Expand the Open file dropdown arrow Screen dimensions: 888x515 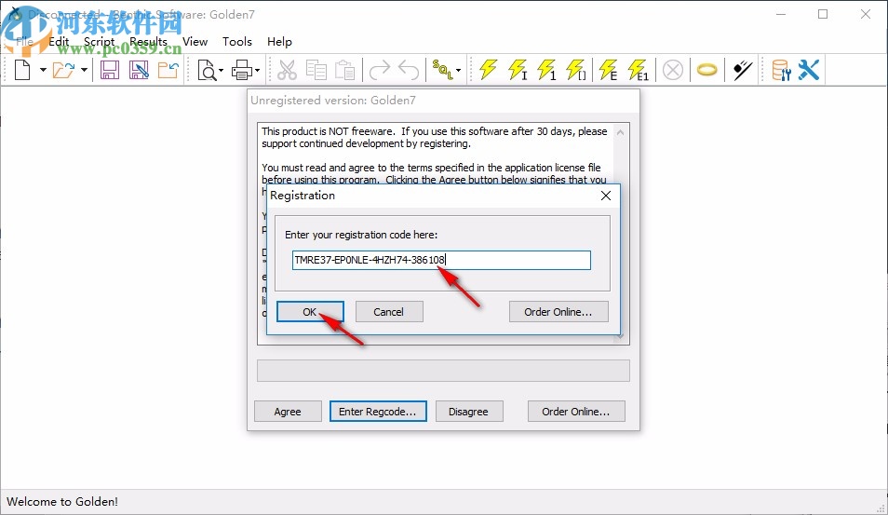pyautogui.click(x=84, y=70)
